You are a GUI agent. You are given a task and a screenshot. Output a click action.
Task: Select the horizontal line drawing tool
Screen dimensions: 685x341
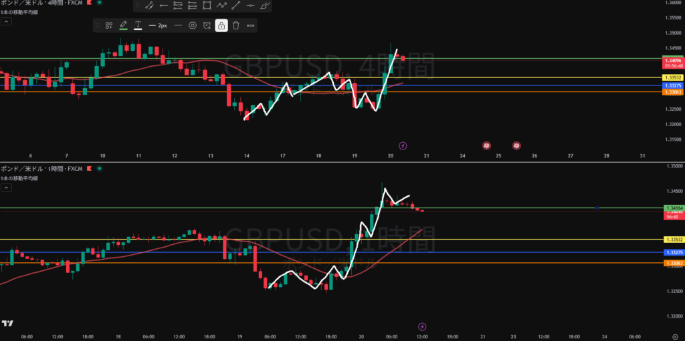coord(250,6)
